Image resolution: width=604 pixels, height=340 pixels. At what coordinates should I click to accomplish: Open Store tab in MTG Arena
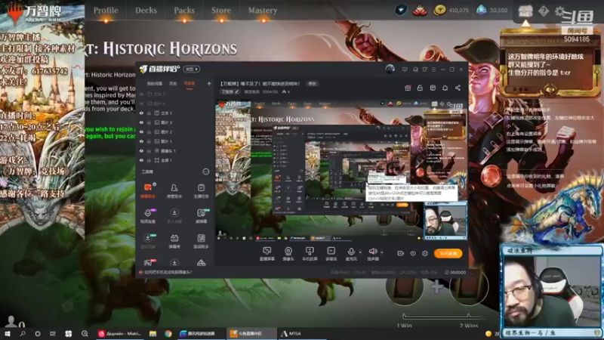221,11
